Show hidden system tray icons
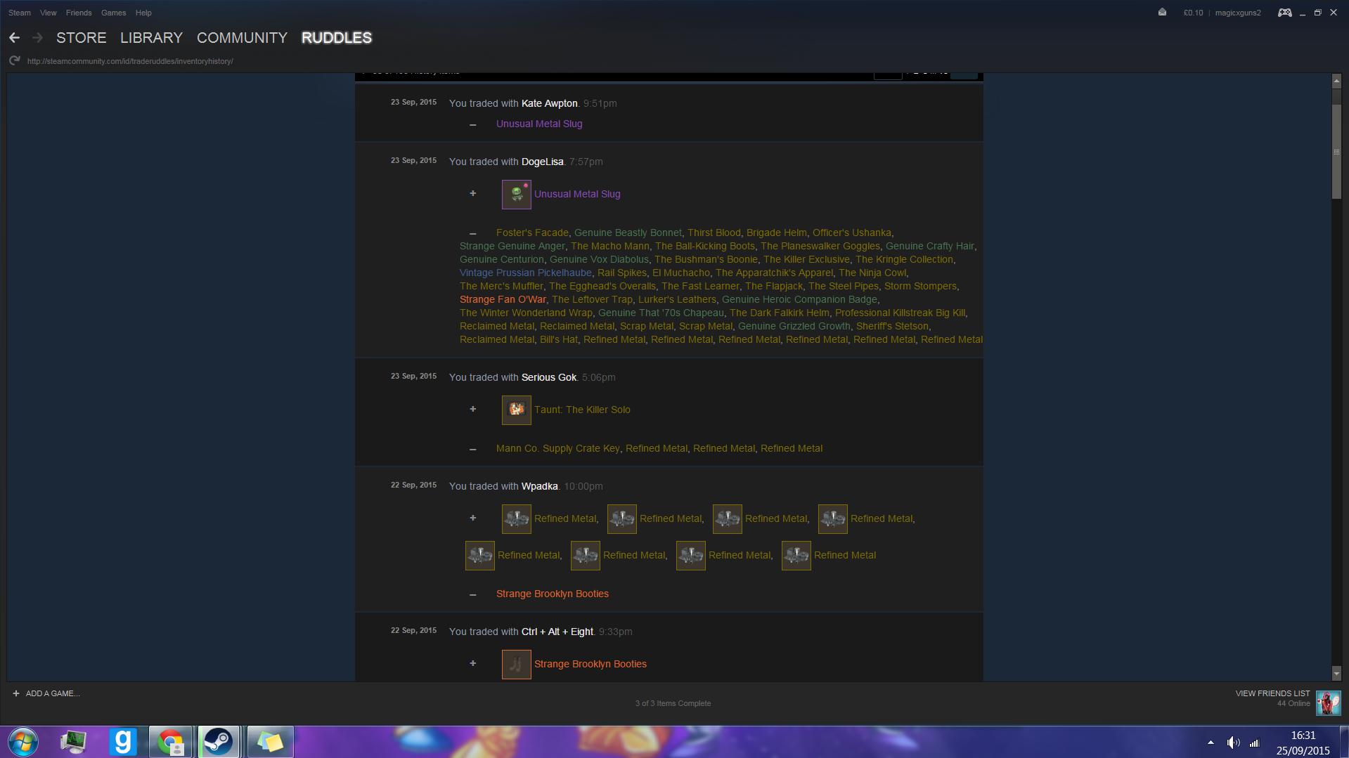The image size is (1349, 758). [1211, 743]
